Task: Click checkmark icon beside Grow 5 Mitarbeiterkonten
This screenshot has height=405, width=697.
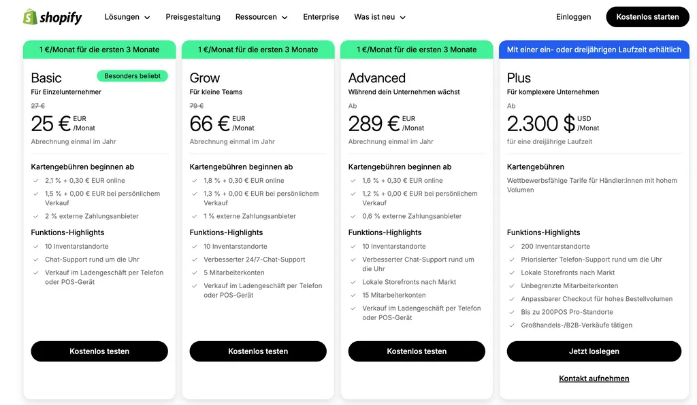Action: pyautogui.click(x=194, y=272)
